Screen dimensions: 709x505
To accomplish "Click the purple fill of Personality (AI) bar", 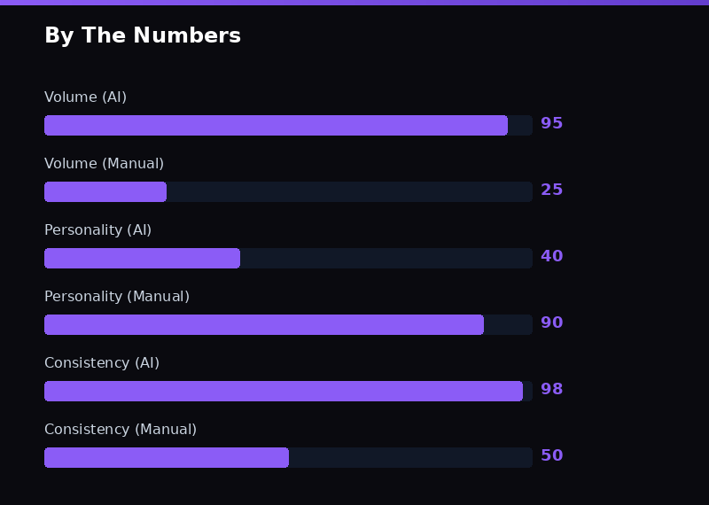I will pyautogui.click(x=142, y=258).
